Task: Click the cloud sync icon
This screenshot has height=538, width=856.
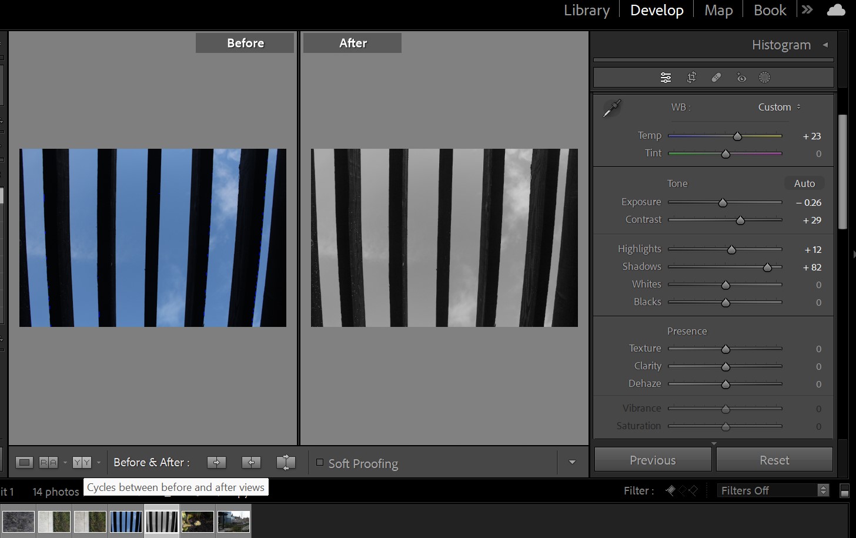Action: [835, 11]
